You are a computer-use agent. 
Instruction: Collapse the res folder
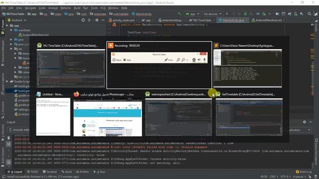click(11, 49)
